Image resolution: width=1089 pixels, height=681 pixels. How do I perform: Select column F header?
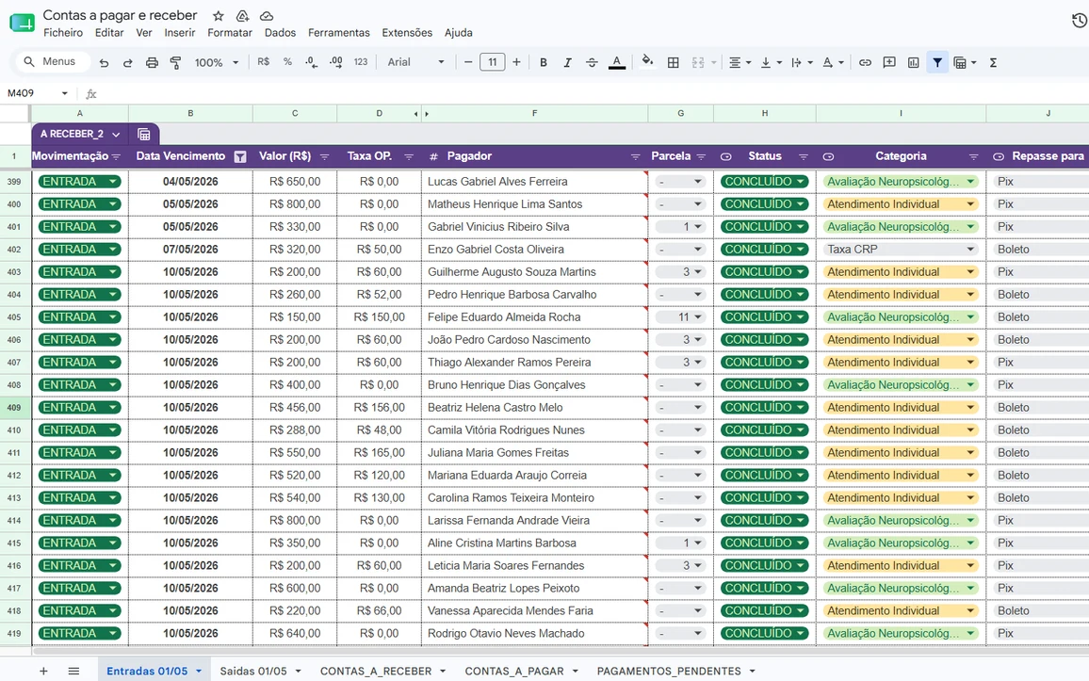(534, 113)
